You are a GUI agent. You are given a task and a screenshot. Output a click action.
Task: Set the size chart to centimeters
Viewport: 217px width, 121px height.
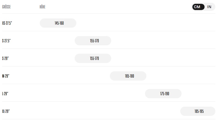197,7
